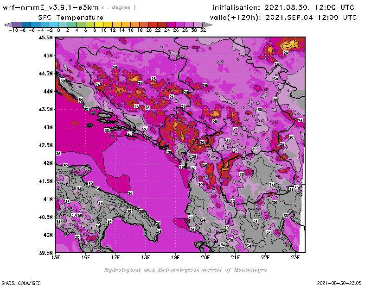Pick the dark red swatch between 22 and 24
This screenshot has height=286, width=371.
tap(162, 25)
